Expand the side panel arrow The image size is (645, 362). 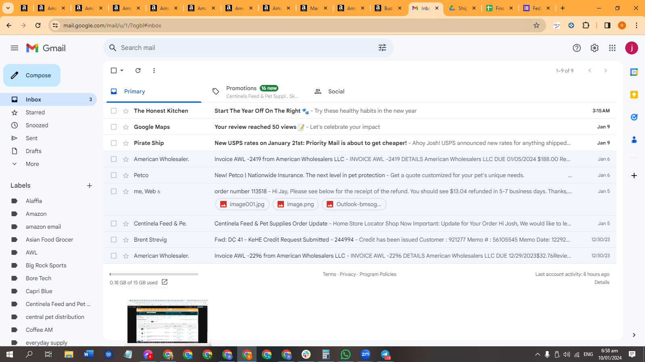pyautogui.click(x=634, y=335)
